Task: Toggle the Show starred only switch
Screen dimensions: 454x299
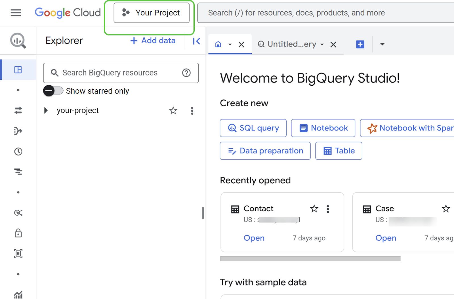Action: coord(53,91)
